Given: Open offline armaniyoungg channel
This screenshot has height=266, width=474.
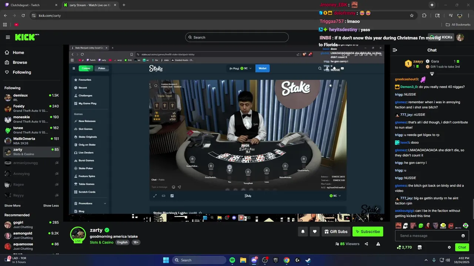Looking at the screenshot, I should [x=31, y=163].
